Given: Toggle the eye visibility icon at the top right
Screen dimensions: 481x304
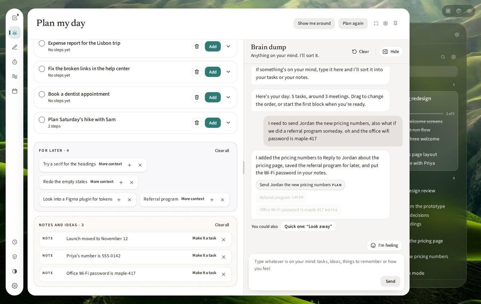Looking at the screenshot, I should point(469,11).
